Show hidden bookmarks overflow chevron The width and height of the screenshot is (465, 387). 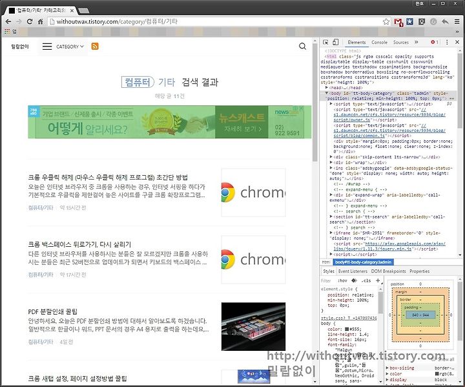pos(457,32)
